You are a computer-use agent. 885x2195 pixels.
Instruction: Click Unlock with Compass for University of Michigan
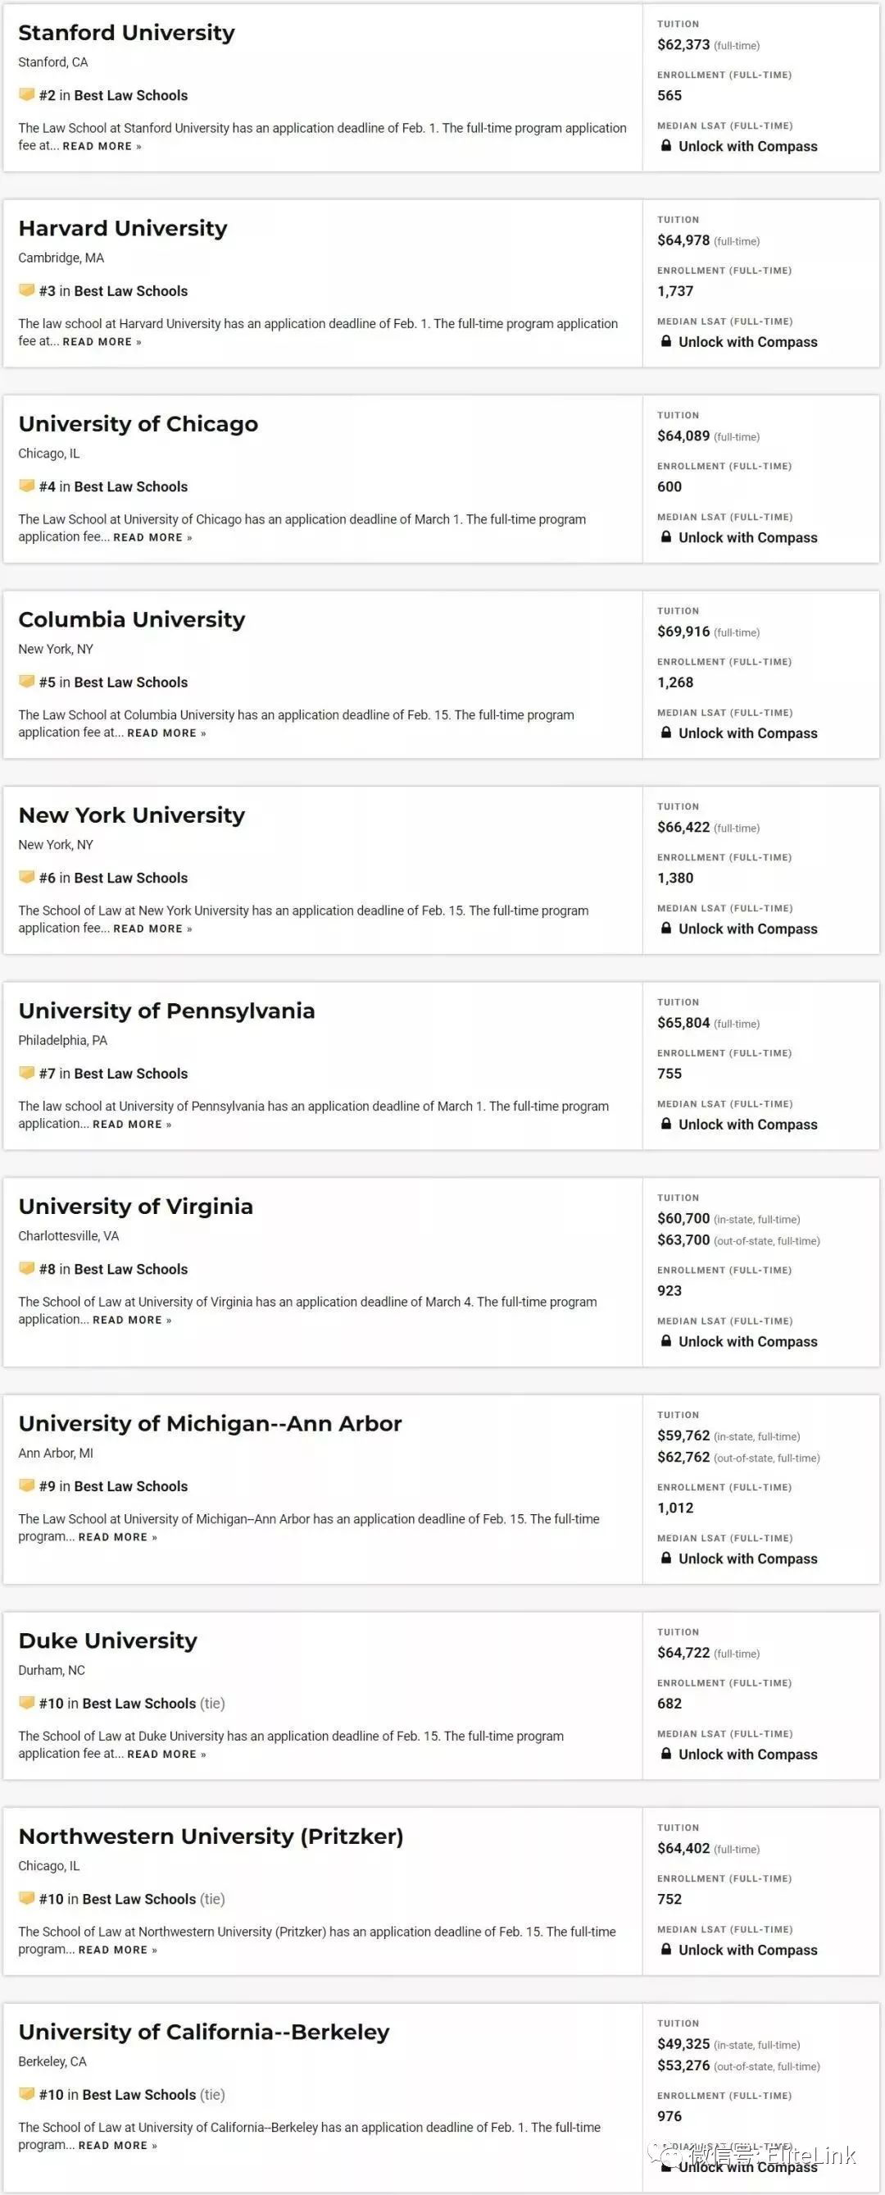[748, 1558]
